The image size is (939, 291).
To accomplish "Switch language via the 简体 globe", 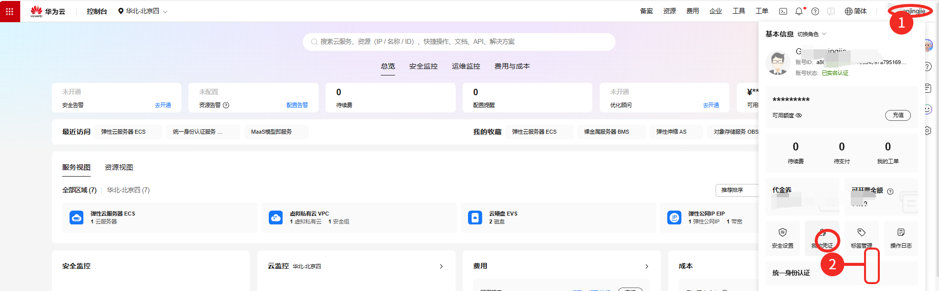I will (x=856, y=11).
